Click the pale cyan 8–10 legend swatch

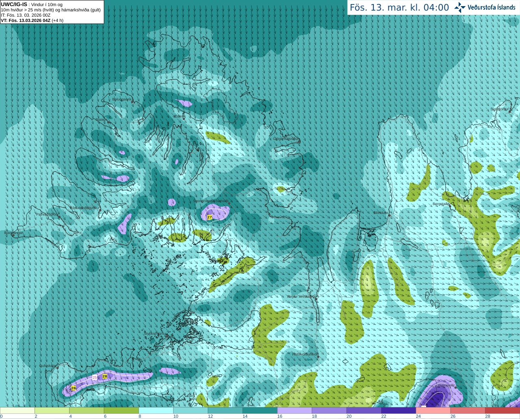tap(156, 410)
